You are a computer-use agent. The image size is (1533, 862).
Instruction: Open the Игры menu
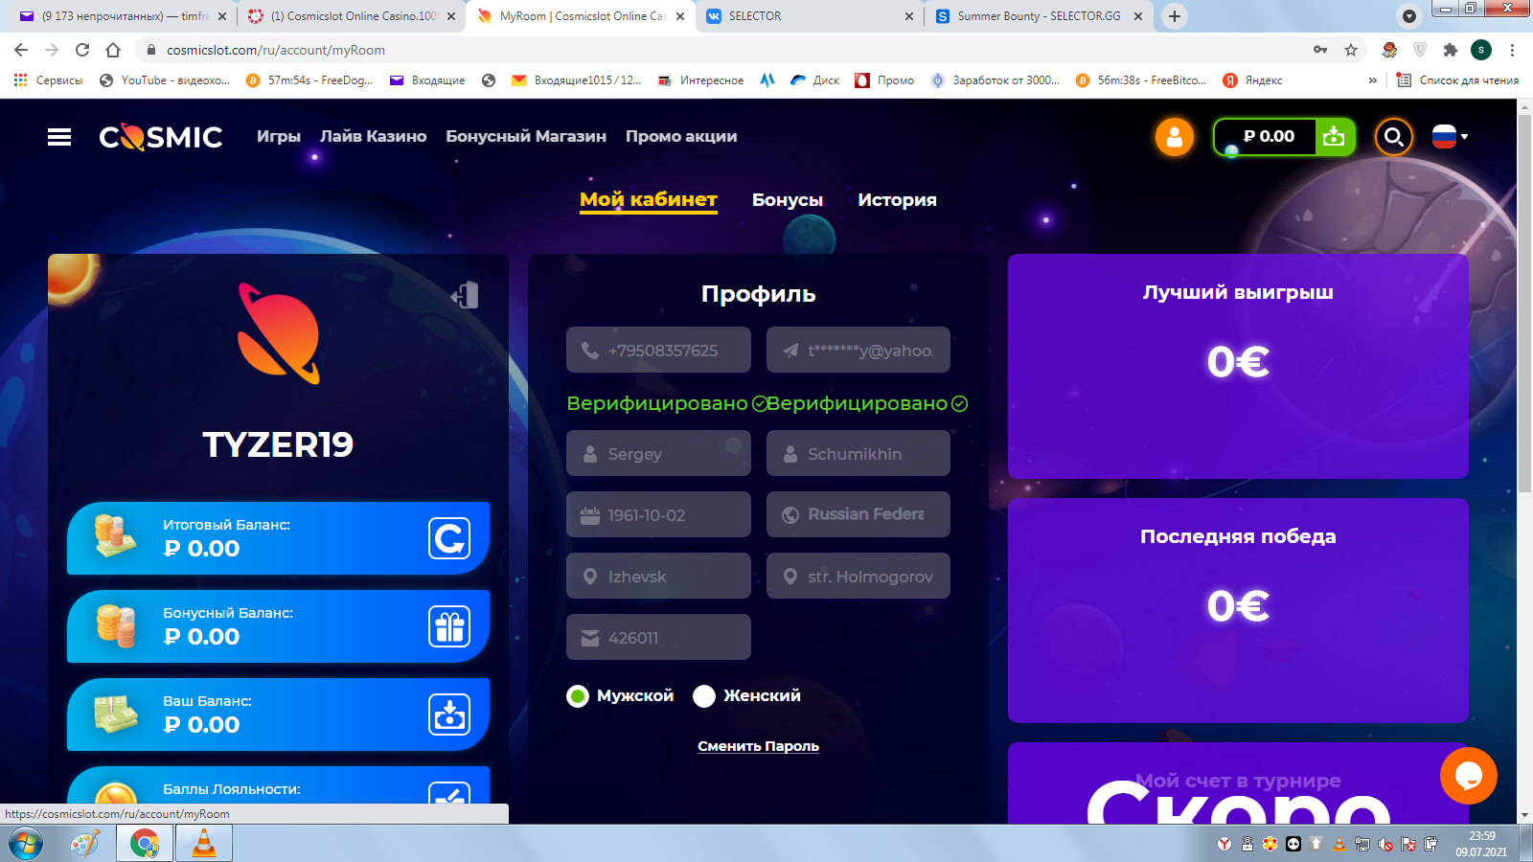[x=279, y=137]
